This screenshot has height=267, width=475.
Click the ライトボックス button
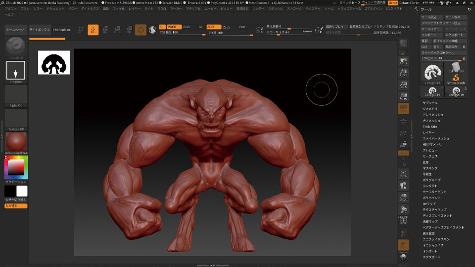(39, 30)
